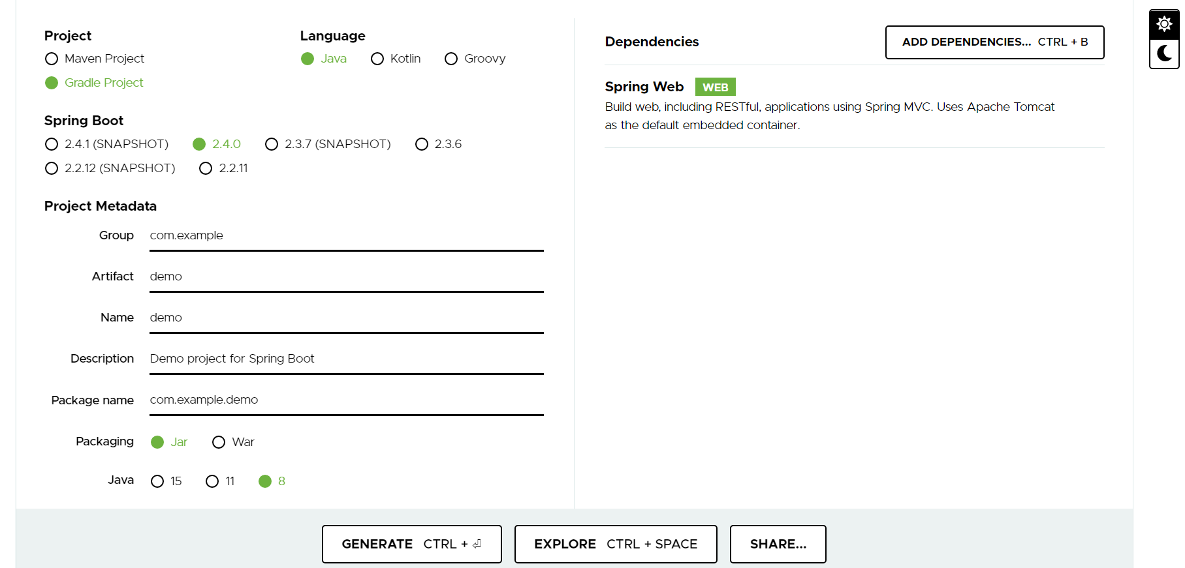The image size is (1185, 568).
Task: Generate the project zip
Action: [x=411, y=544]
